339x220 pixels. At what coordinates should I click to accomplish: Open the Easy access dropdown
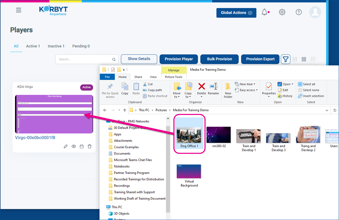click(x=246, y=90)
